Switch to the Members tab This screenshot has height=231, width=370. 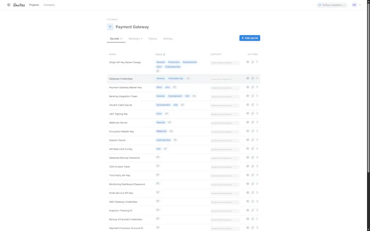tap(136, 39)
